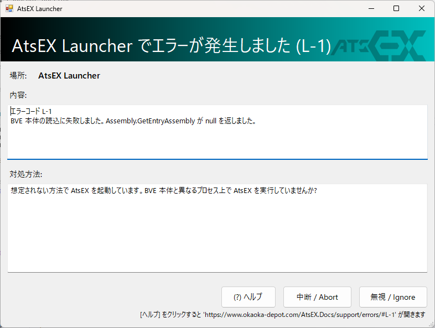This screenshot has width=435, height=328.
Task: Click the 対処方法: label
Action: pos(26,174)
